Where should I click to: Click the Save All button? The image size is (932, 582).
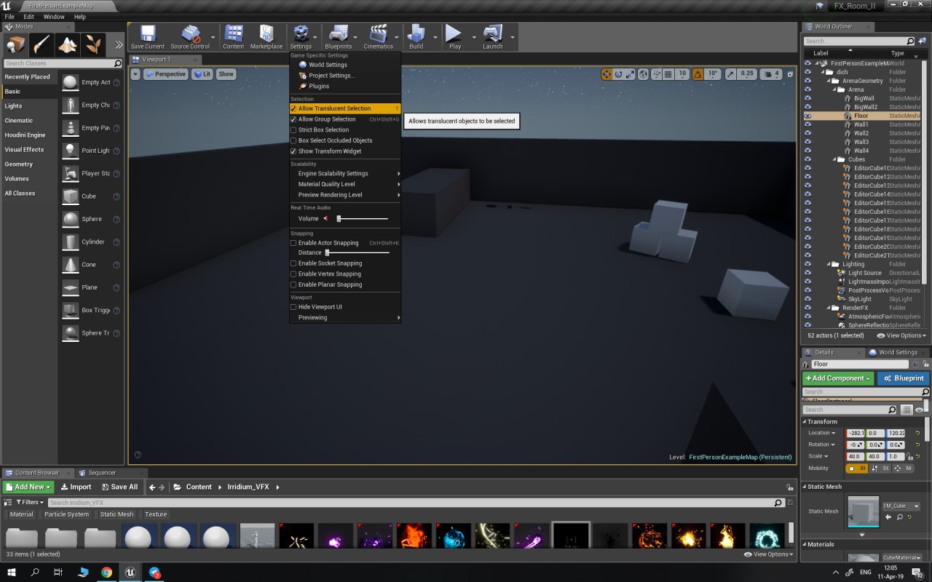[x=119, y=487]
